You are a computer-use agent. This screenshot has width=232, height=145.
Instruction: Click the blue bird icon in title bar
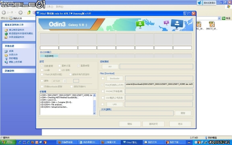pyautogui.click(x=199, y=3)
